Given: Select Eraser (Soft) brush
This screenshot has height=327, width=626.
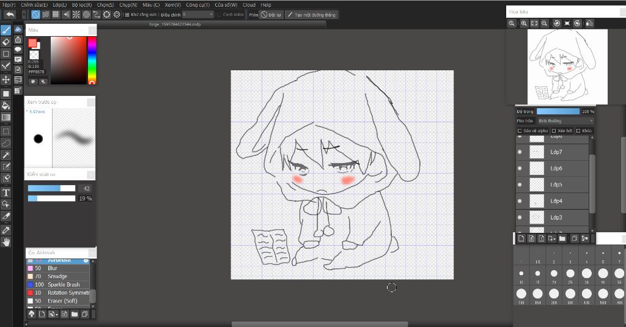Looking at the screenshot, I should [58, 301].
